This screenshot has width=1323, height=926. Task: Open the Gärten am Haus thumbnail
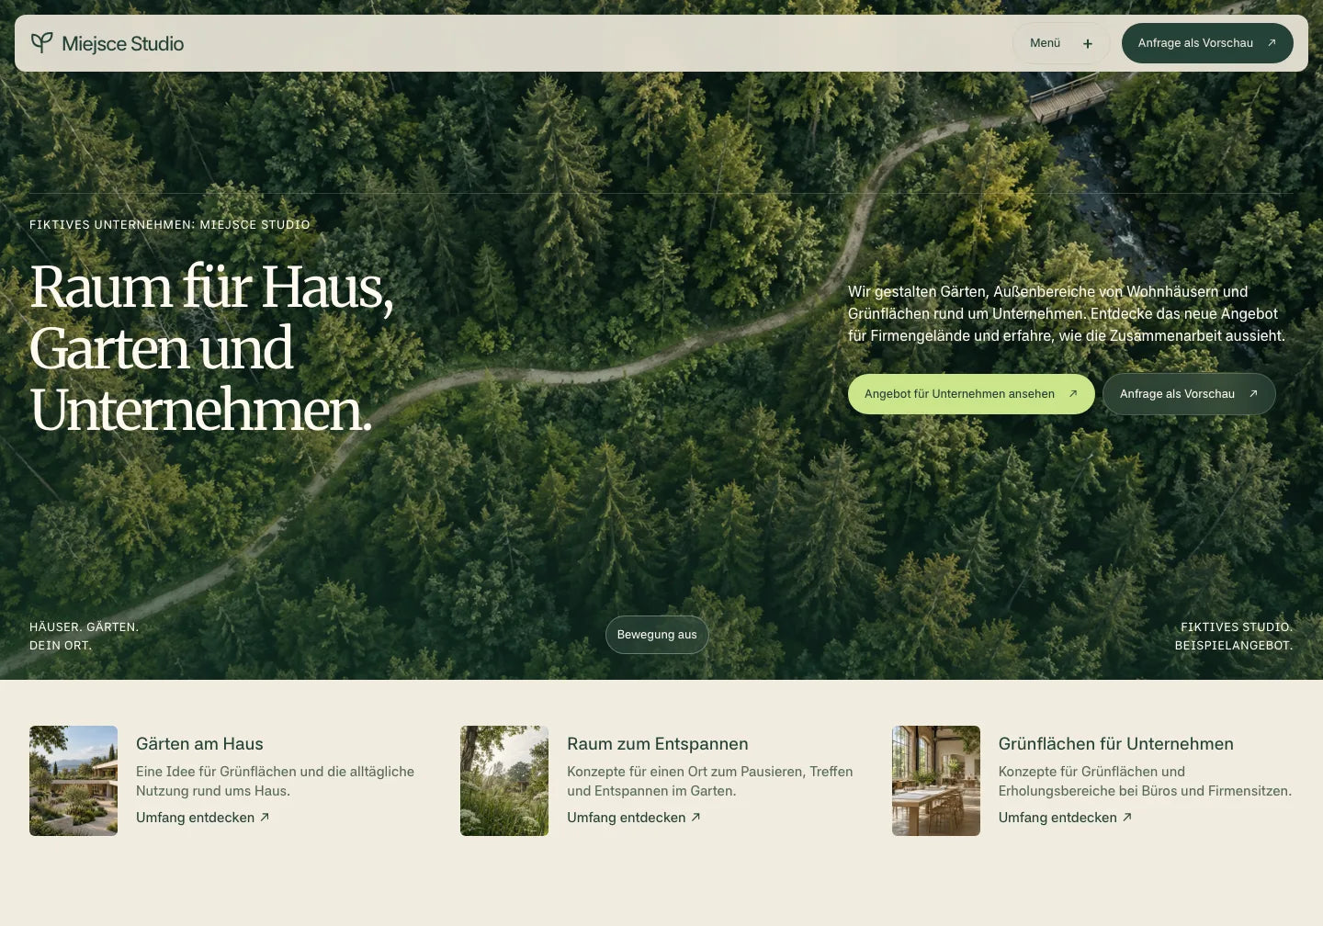[x=73, y=781]
